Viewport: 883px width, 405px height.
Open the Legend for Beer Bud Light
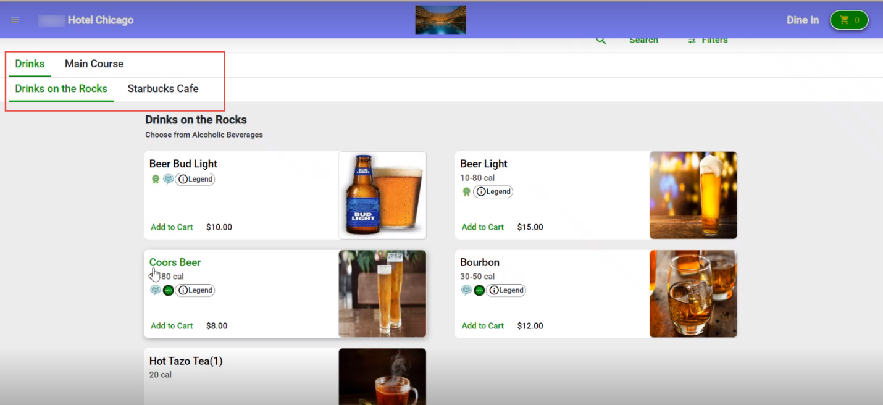[195, 179]
